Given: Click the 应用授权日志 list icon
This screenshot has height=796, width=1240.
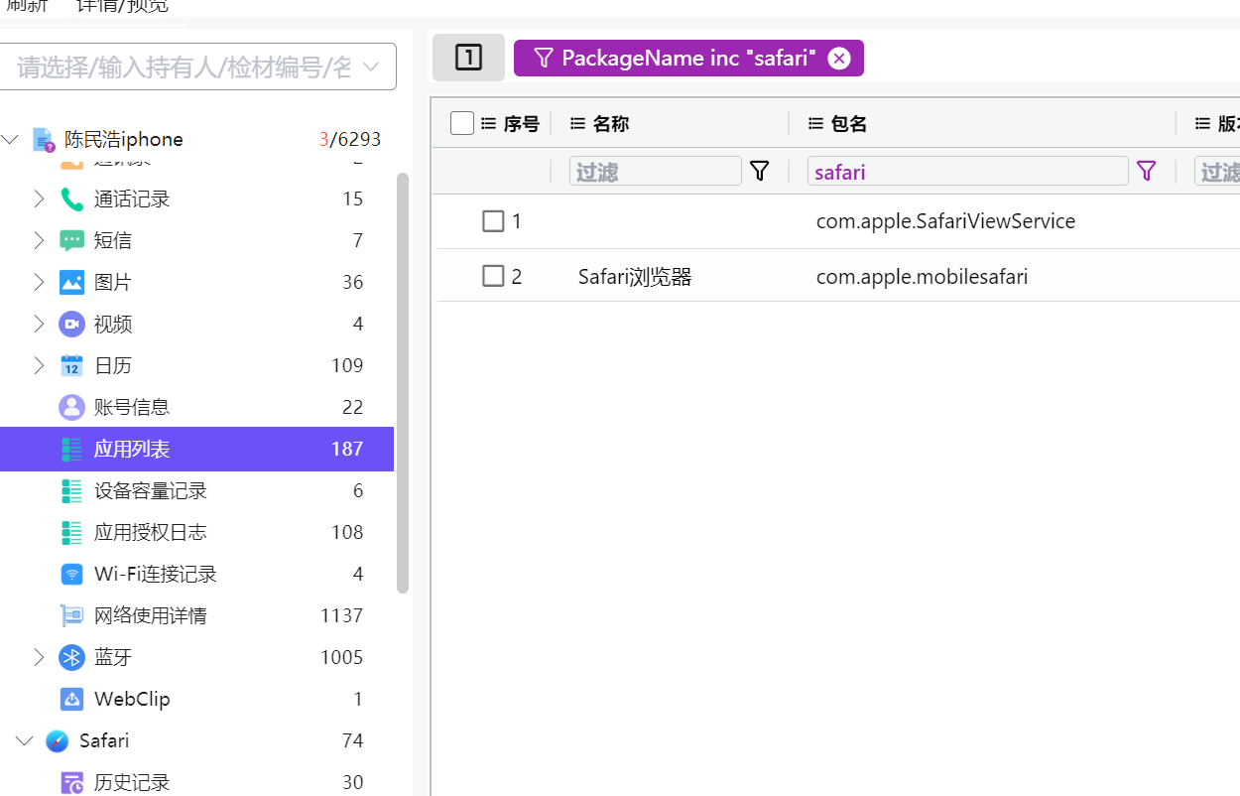Looking at the screenshot, I should click(71, 532).
